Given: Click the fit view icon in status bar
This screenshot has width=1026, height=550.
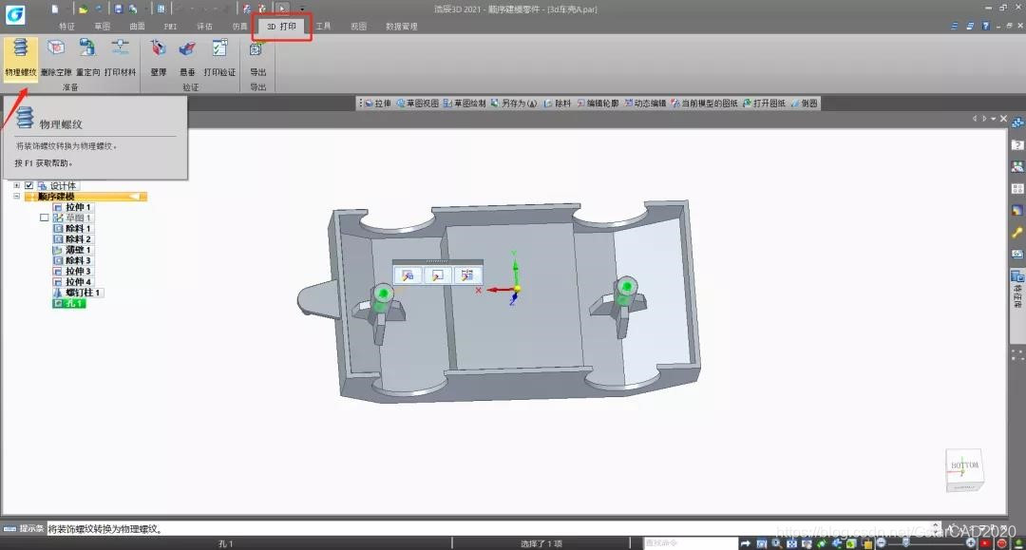Looking at the screenshot, I should click(x=791, y=543).
